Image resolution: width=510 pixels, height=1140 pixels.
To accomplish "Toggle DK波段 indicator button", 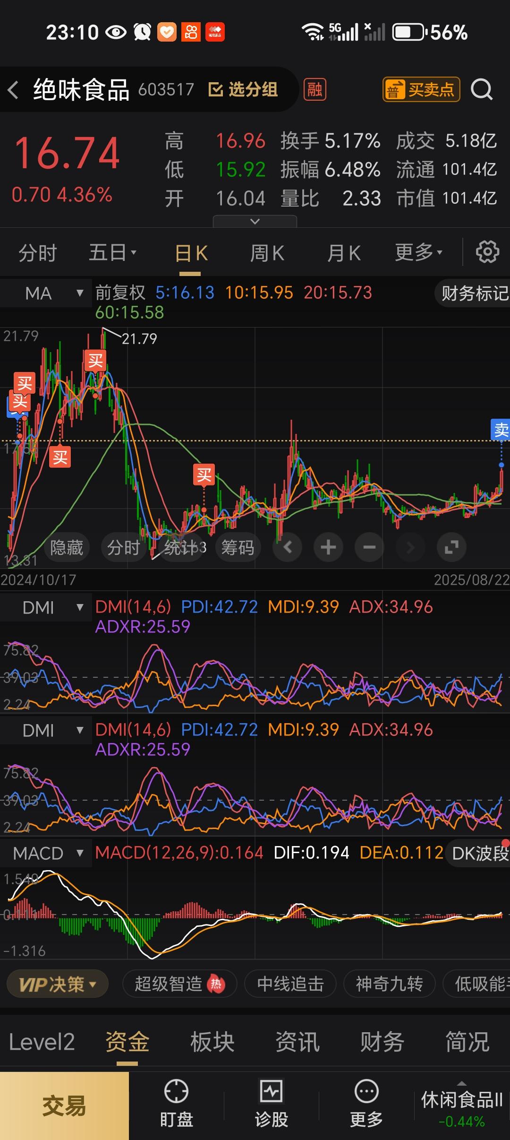I will (x=478, y=853).
